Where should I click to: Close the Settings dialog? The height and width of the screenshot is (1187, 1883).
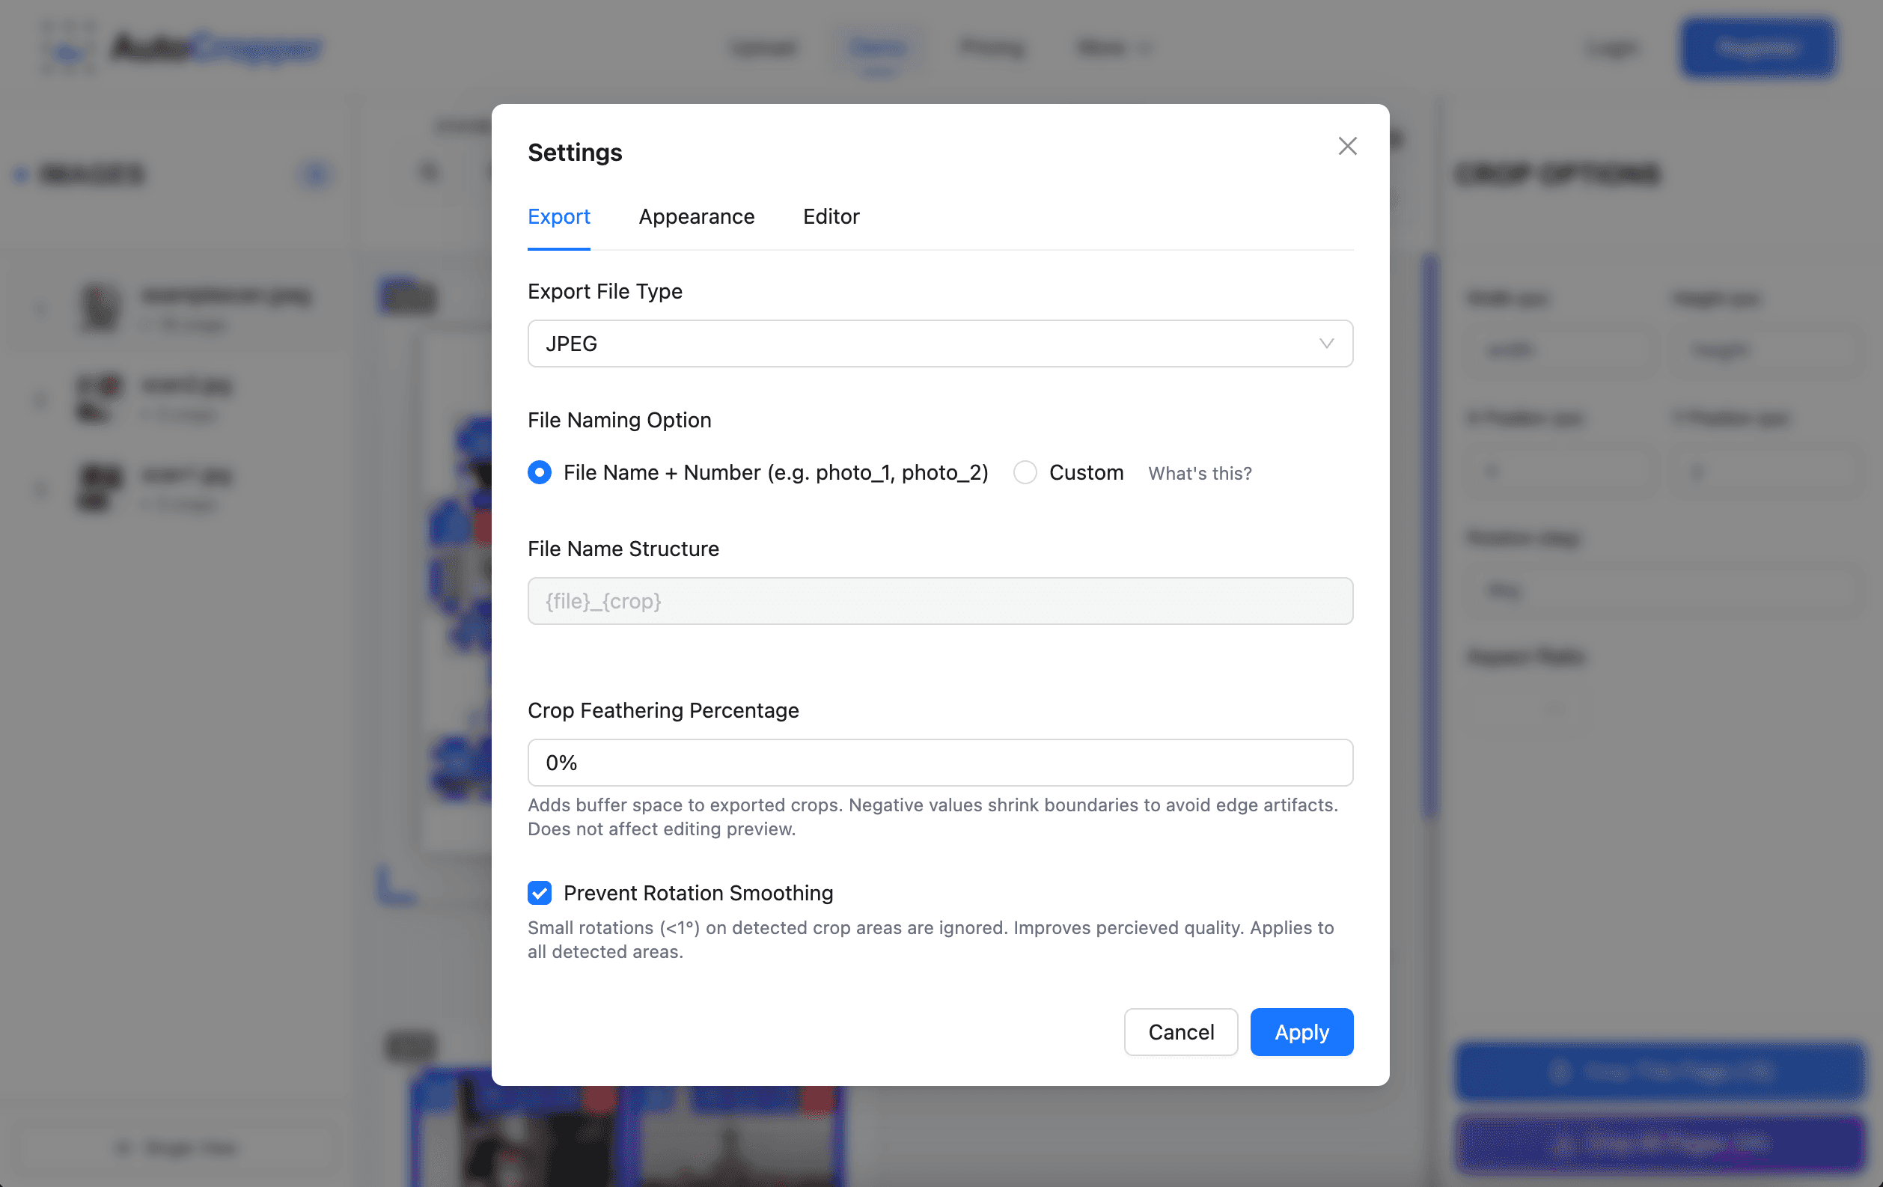[1346, 146]
